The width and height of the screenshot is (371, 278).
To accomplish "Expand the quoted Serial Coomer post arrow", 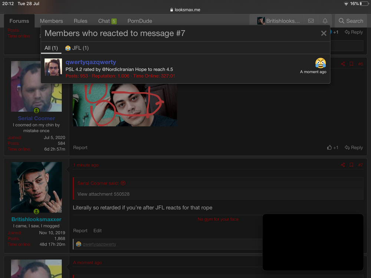I will point(123,183).
